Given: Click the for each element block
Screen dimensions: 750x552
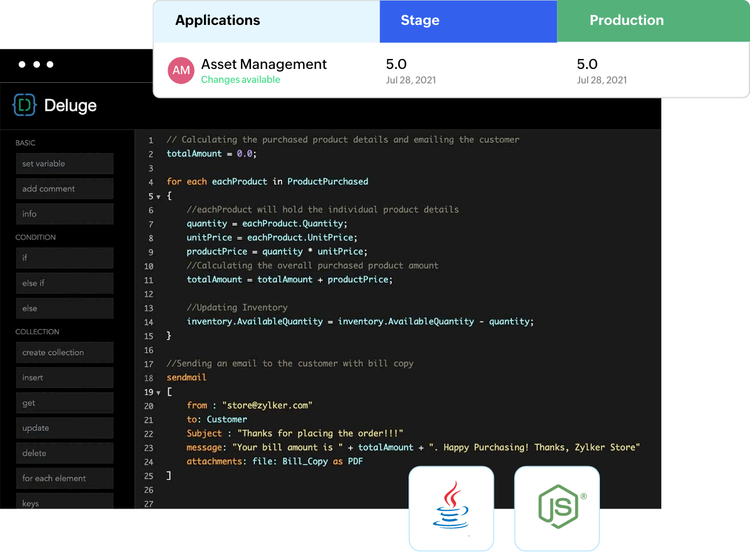Looking at the screenshot, I should [x=65, y=478].
